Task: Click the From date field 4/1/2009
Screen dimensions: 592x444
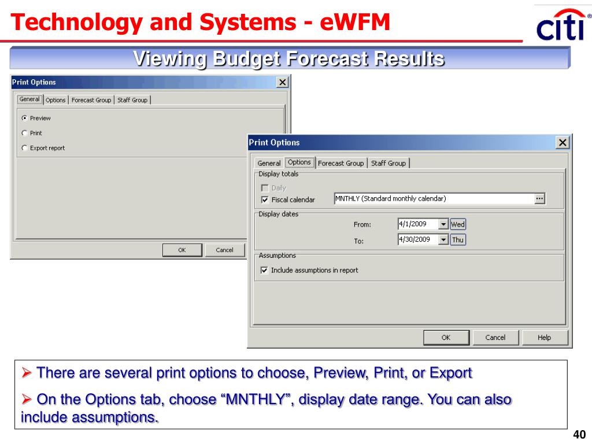Action: 418,224
